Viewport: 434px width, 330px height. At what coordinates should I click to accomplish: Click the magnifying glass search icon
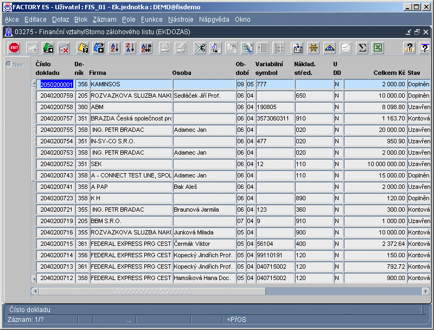click(x=247, y=48)
